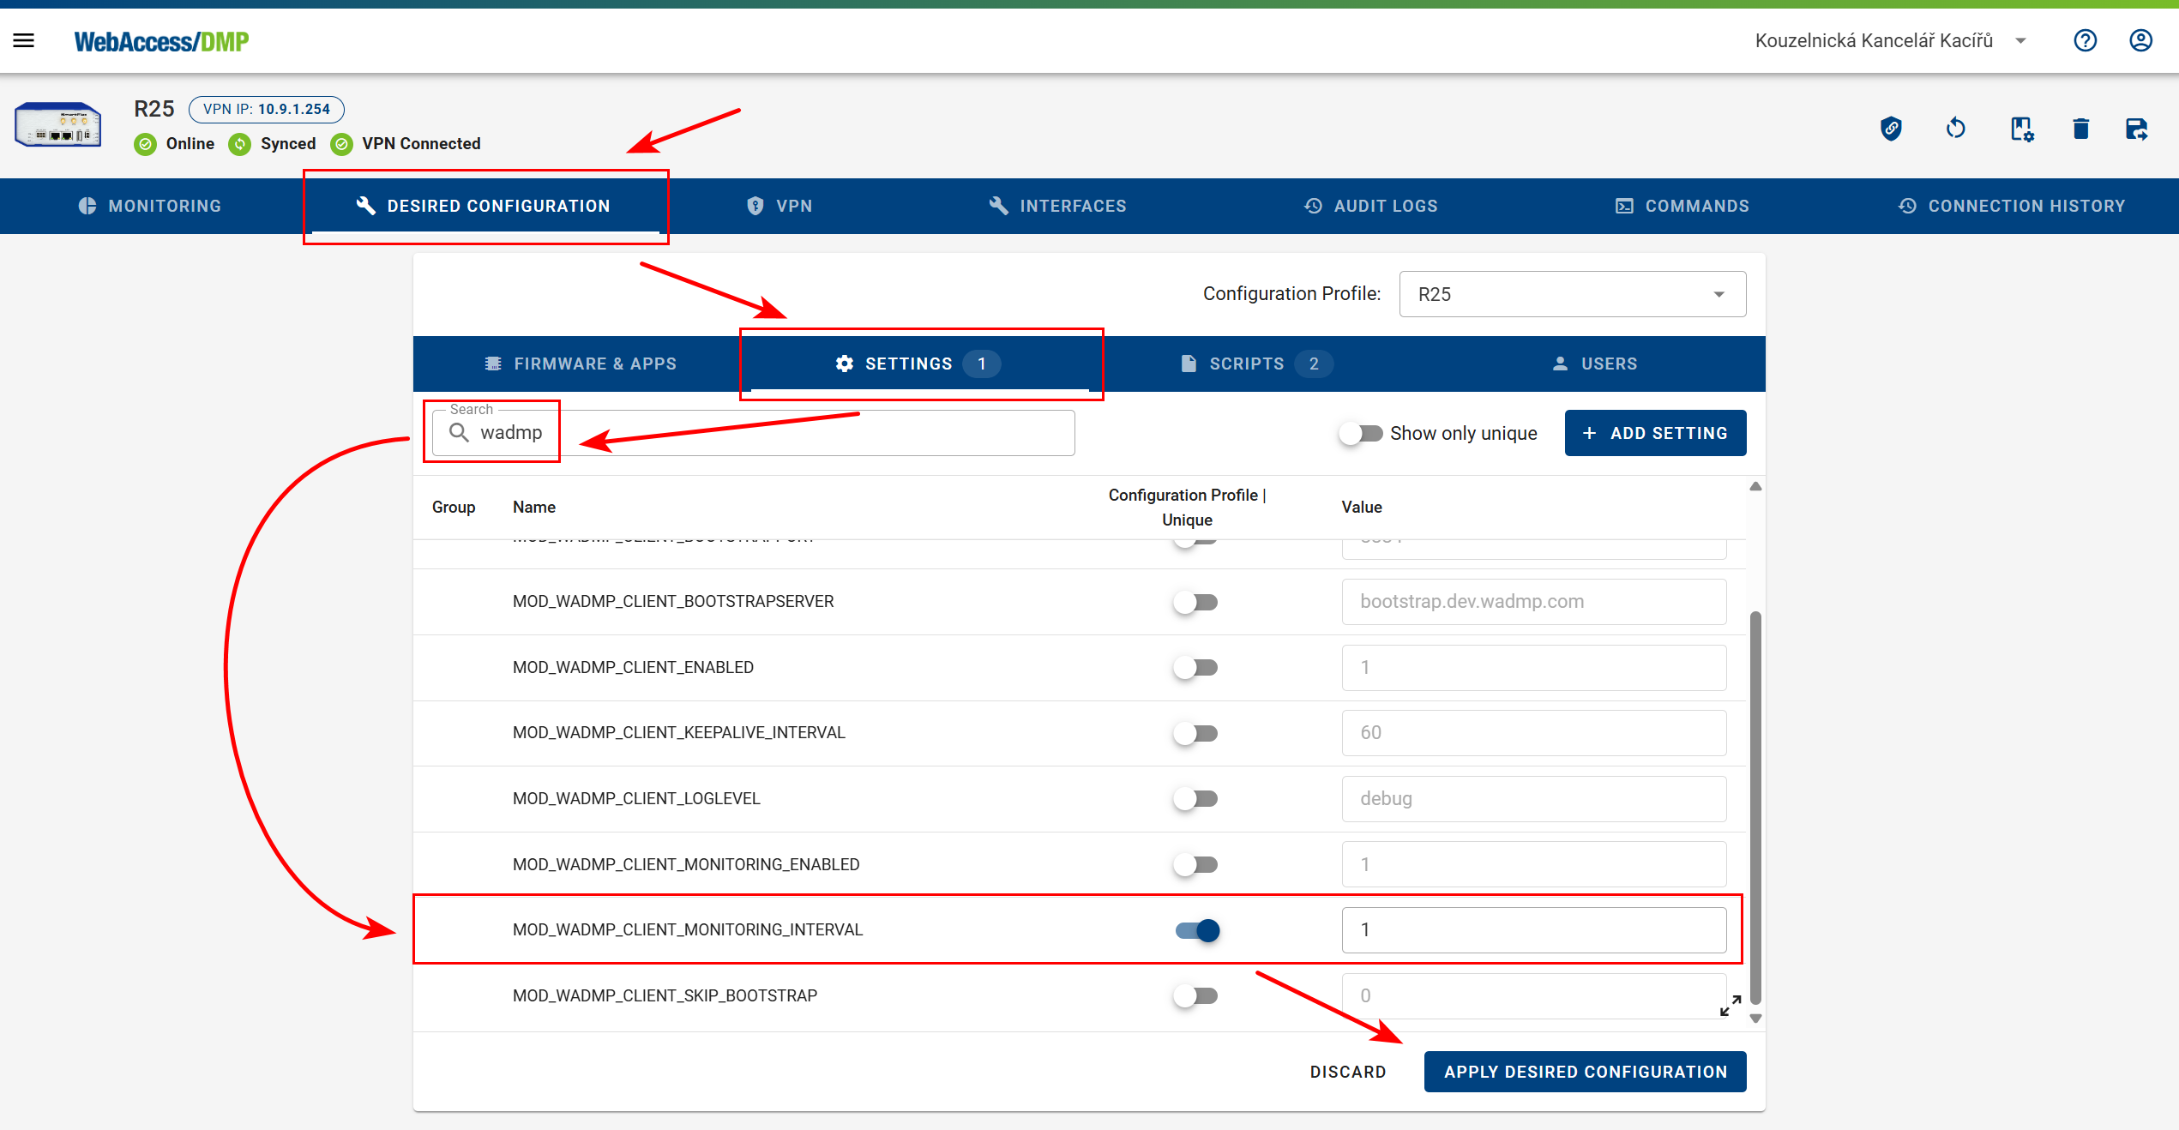Click the expand arrows icon in table

1730,1005
